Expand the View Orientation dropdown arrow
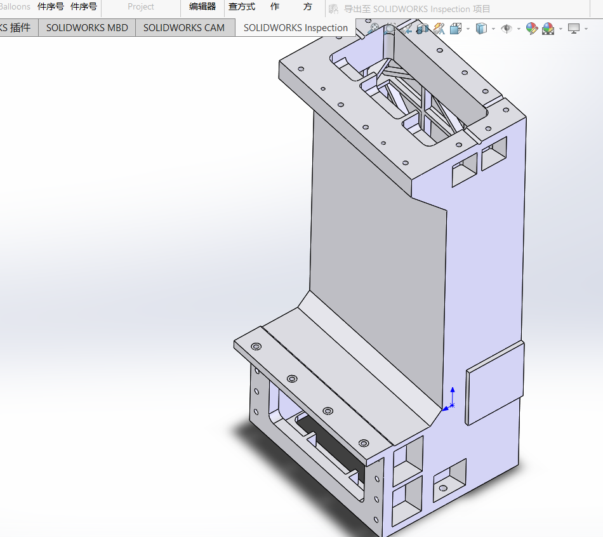This screenshot has height=537, width=603. click(x=468, y=29)
